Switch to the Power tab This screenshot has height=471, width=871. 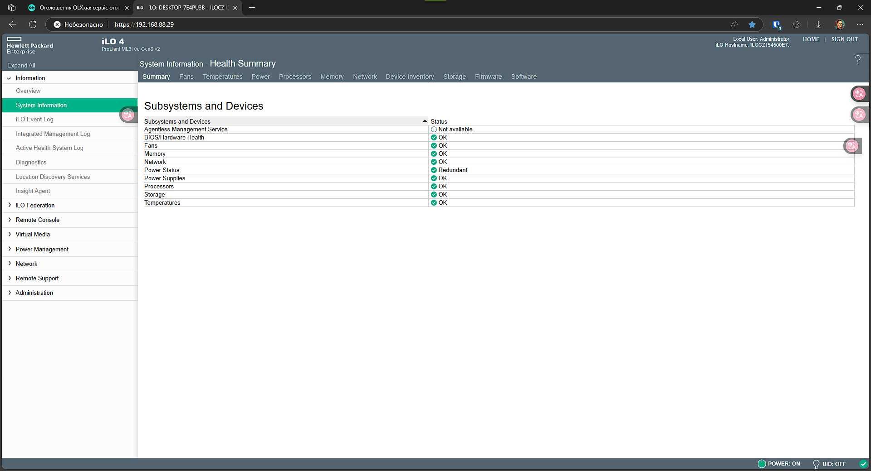(x=260, y=77)
